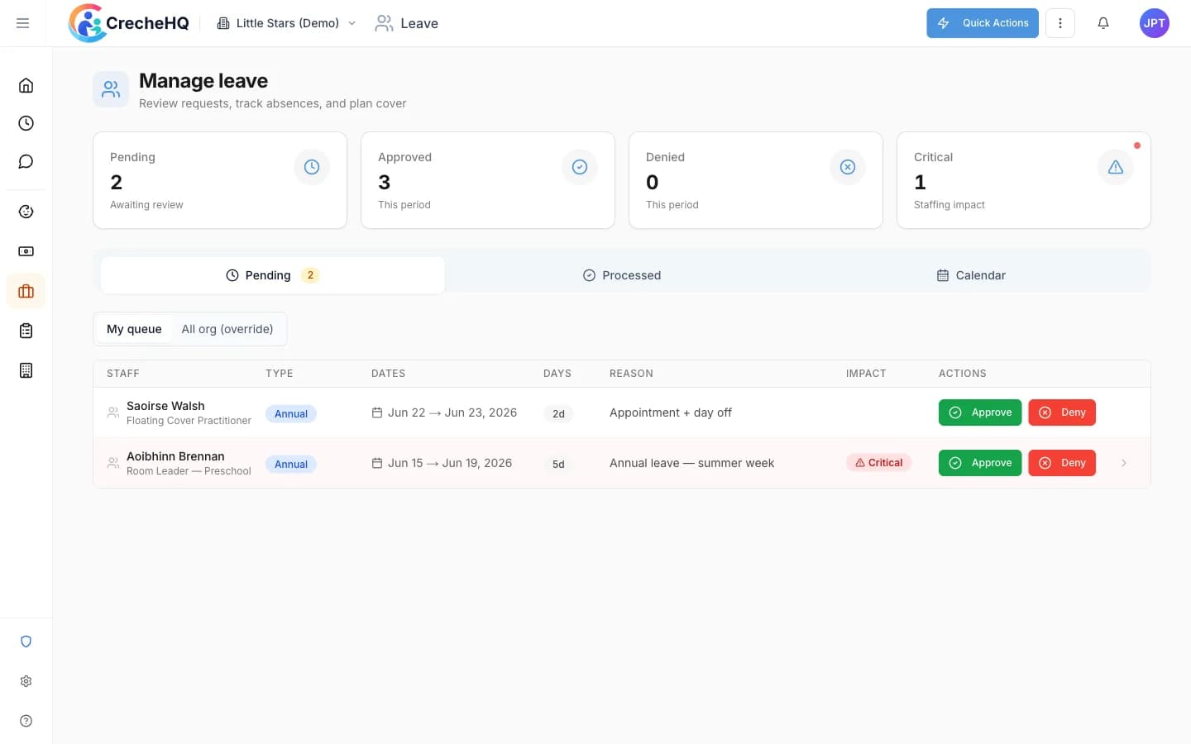Open the calculator sidebar icon

click(x=26, y=370)
